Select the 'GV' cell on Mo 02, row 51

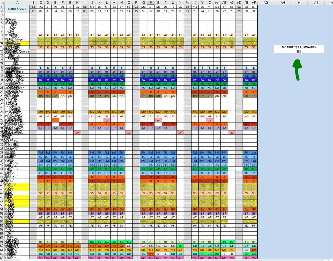(x=41, y=209)
